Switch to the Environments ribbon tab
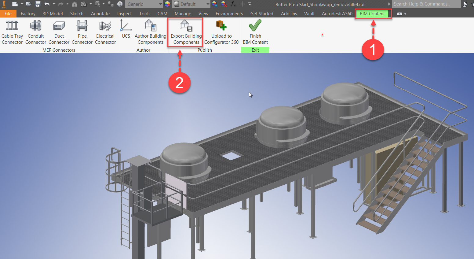Screen dimensions: 474x259 pyautogui.click(x=229, y=13)
